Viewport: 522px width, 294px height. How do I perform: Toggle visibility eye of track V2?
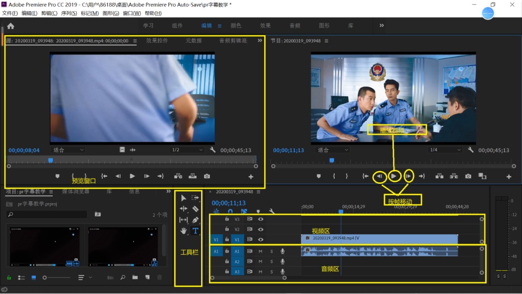[261, 229]
